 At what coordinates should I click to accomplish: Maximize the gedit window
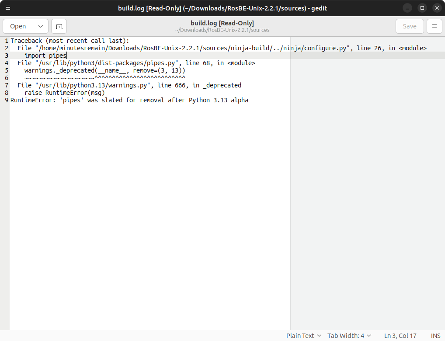(x=422, y=8)
